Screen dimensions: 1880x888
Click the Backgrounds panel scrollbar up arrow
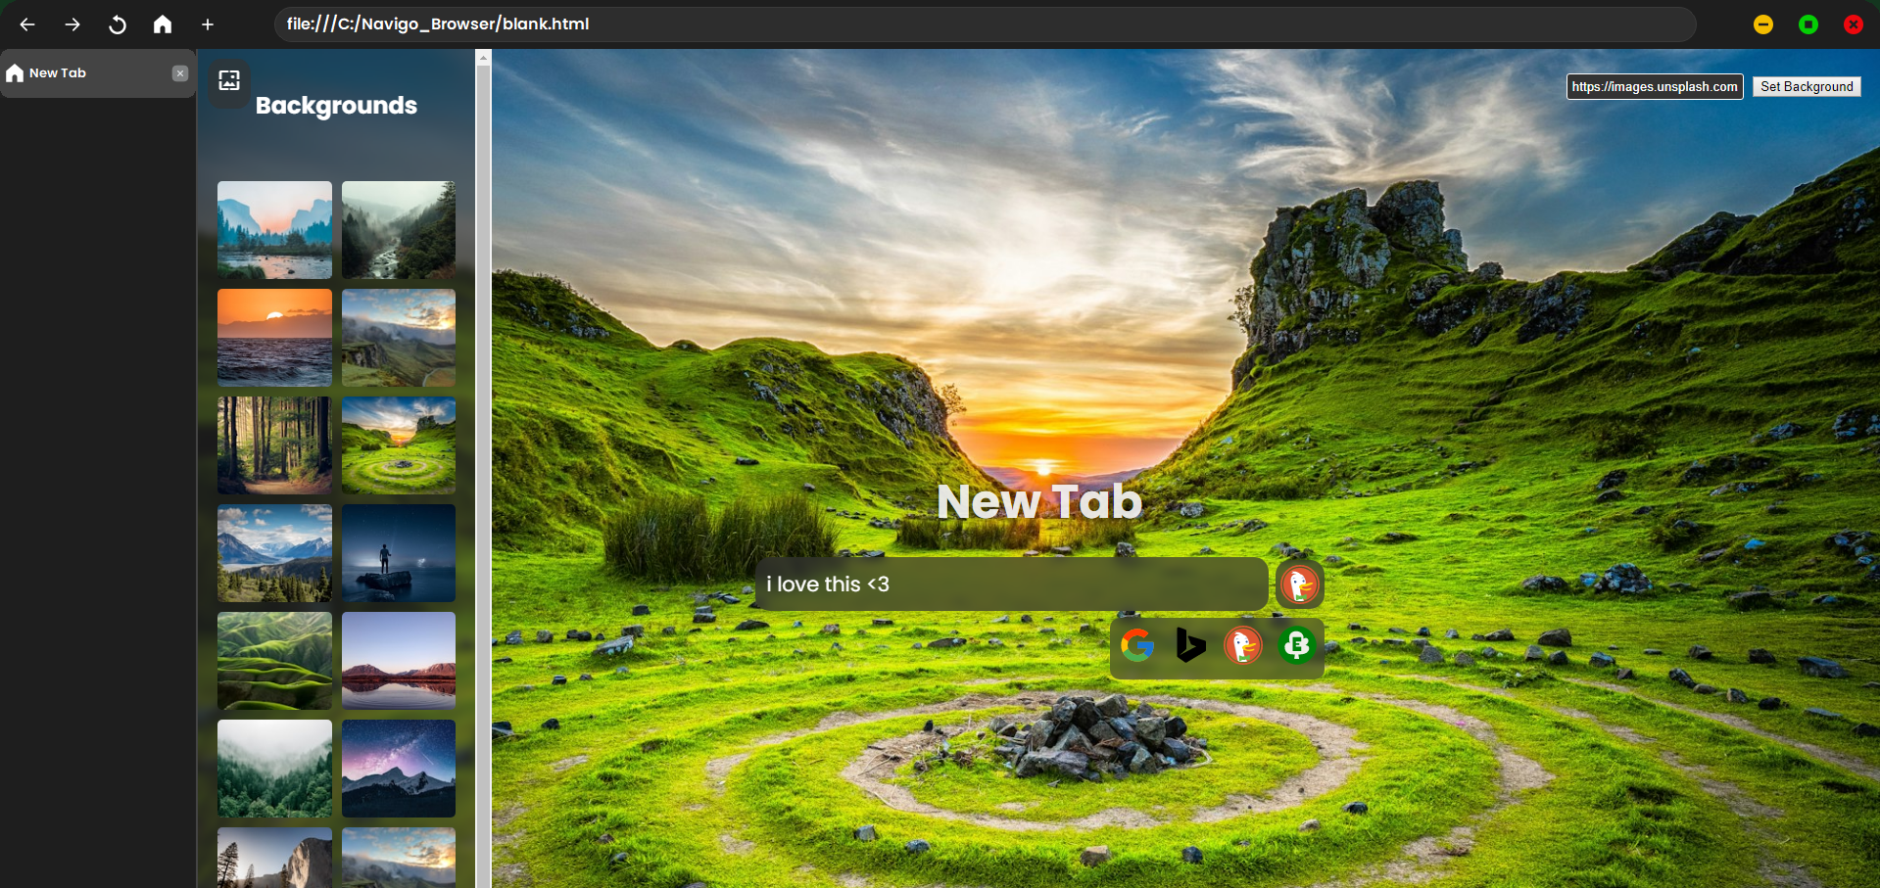pos(483,58)
